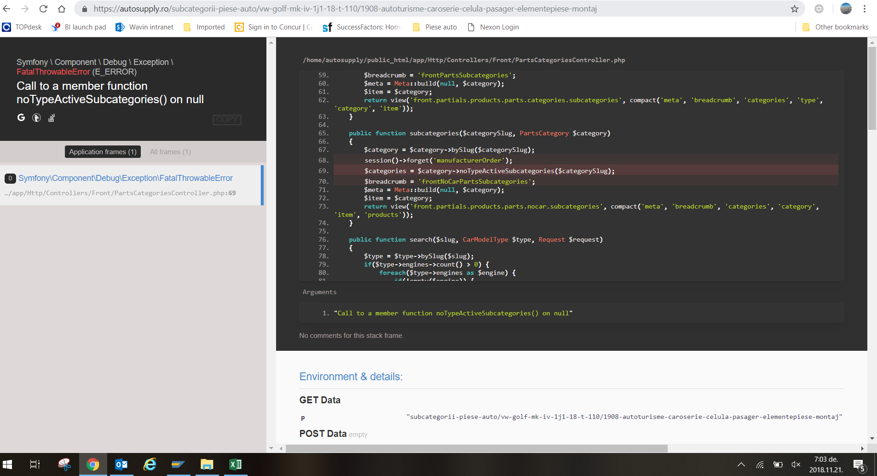Search the error on Google
Screen dimensions: 877x476
pyautogui.click(x=21, y=118)
